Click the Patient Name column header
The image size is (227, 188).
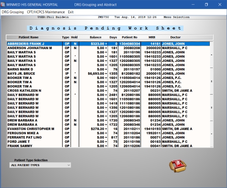pos(29,37)
